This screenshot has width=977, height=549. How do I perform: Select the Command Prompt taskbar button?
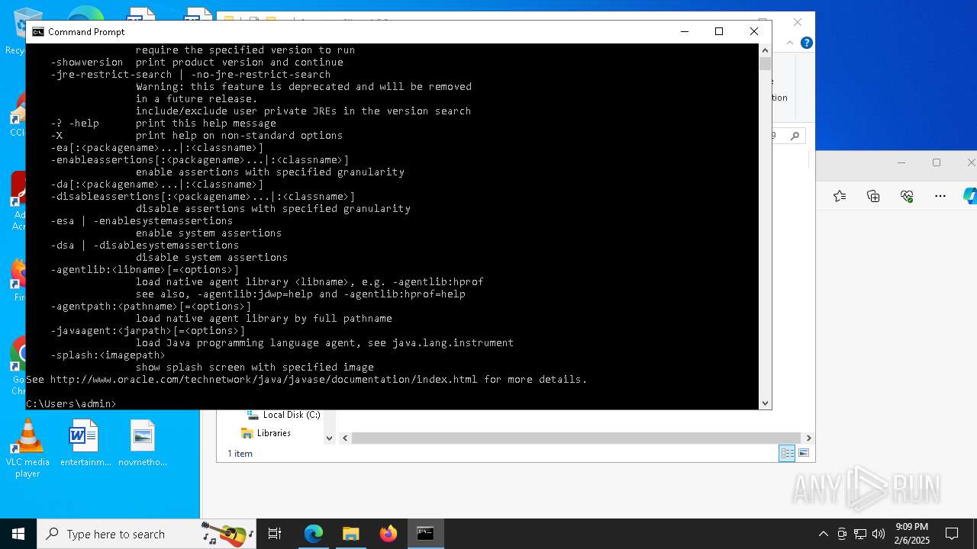point(425,534)
